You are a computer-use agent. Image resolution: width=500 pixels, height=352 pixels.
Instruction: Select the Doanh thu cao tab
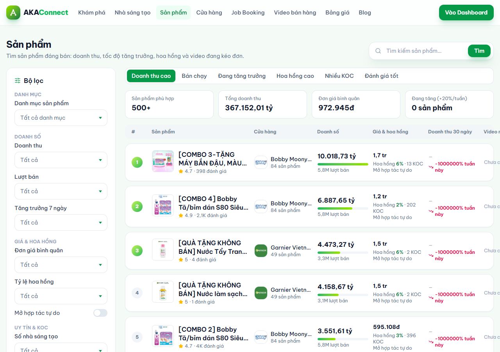[x=151, y=76]
